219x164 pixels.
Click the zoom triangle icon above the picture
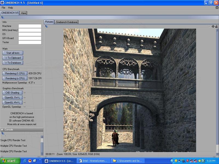217,26
